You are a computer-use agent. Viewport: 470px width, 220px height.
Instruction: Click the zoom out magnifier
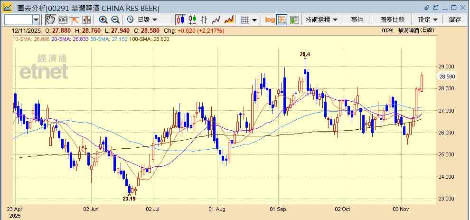(x=115, y=19)
